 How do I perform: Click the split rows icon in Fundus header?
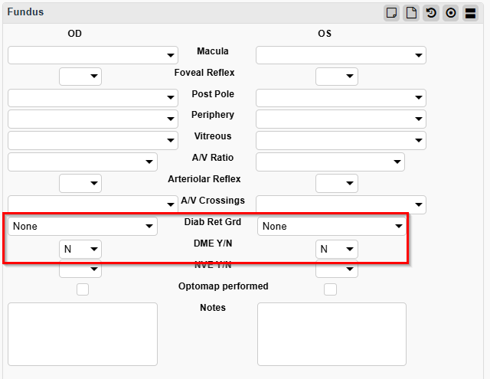tap(470, 13)
